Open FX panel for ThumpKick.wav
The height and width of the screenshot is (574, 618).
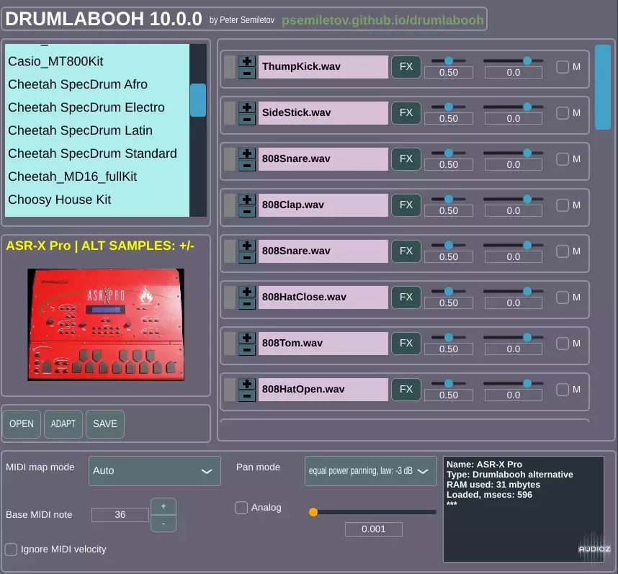(x=406, y=66)
